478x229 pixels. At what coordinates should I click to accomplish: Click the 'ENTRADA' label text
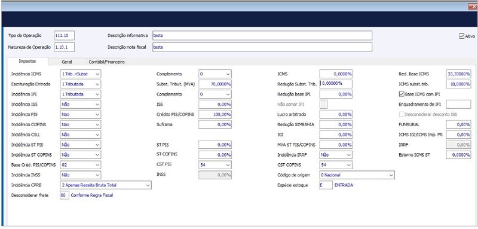pos(344,185)
